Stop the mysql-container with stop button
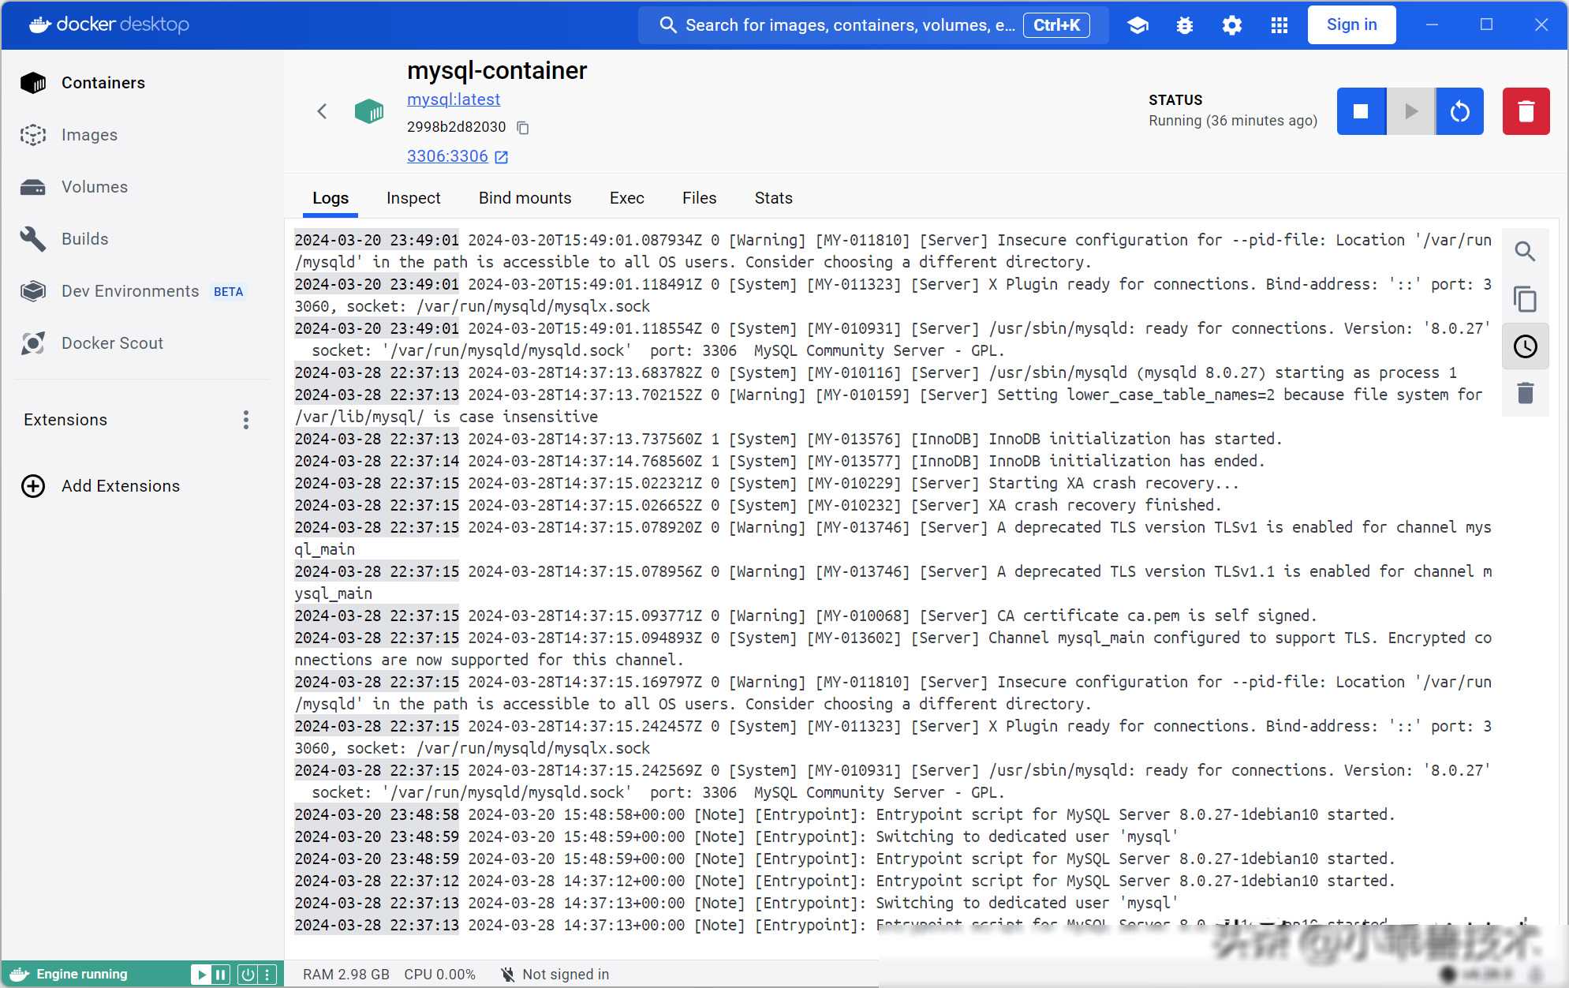Screen dimensions: 1569x988 (x=1361, y=111)
